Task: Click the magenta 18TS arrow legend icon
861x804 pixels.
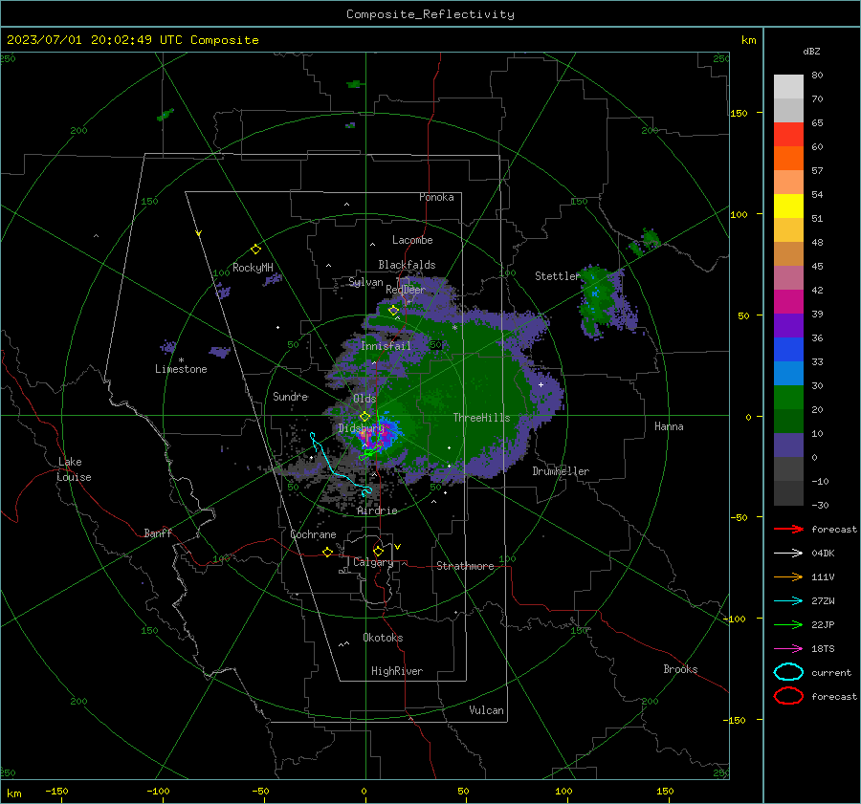Action: pos(788,649)
